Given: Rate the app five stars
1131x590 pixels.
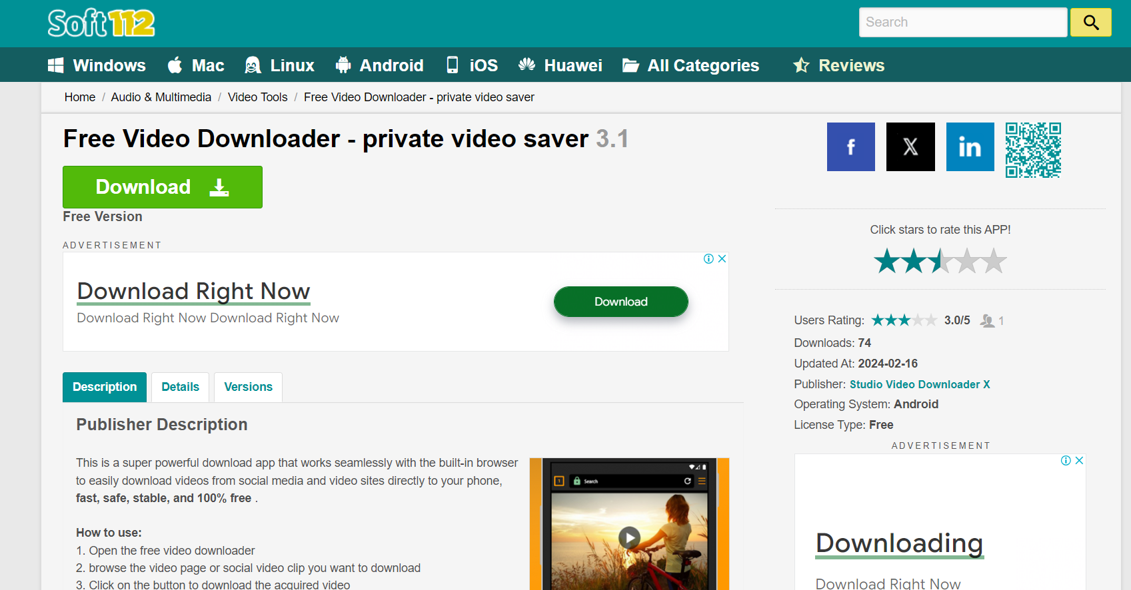Looking at the screenshot, I should [994, 261].
